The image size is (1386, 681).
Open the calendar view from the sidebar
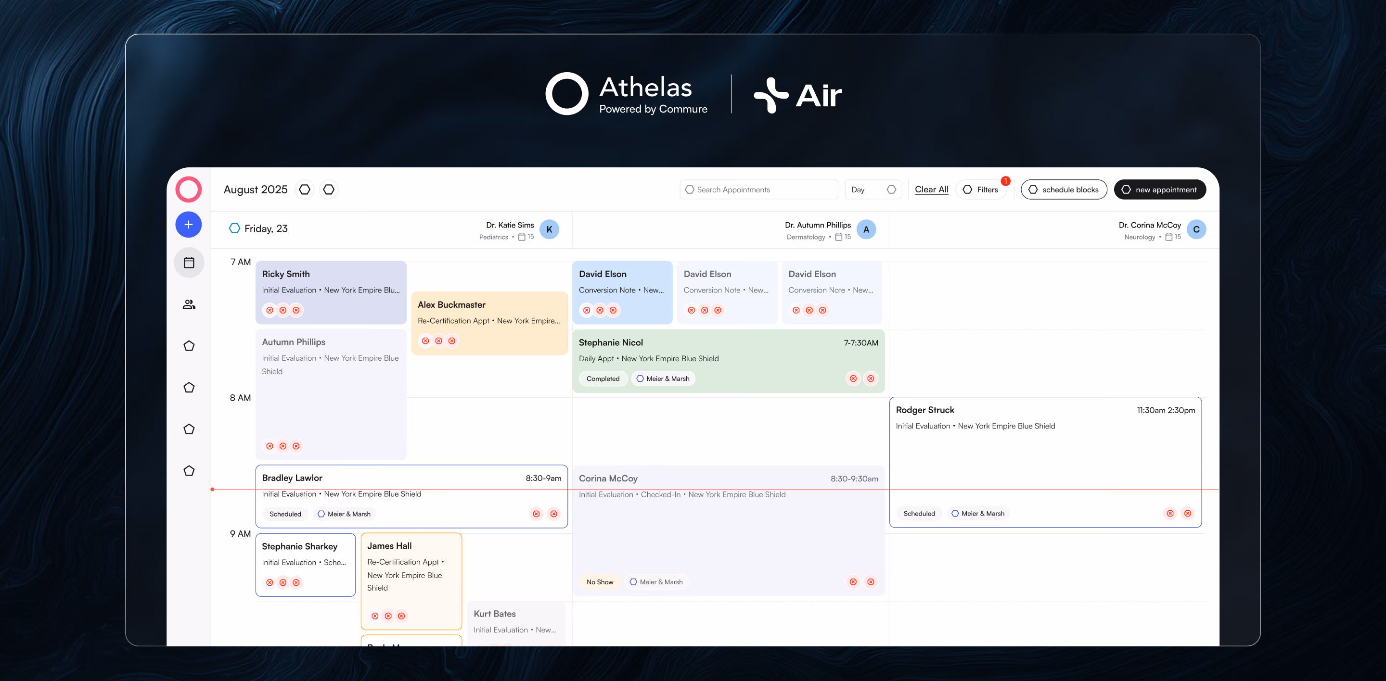click(189, 262)
